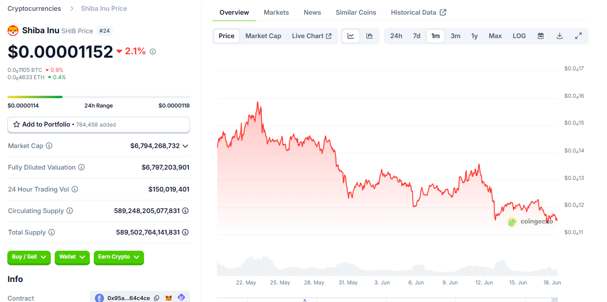This screenshot has width=607, height=302.
Task: Open the Markets tab
Action: pyautogui.click(x=276, y=12)
